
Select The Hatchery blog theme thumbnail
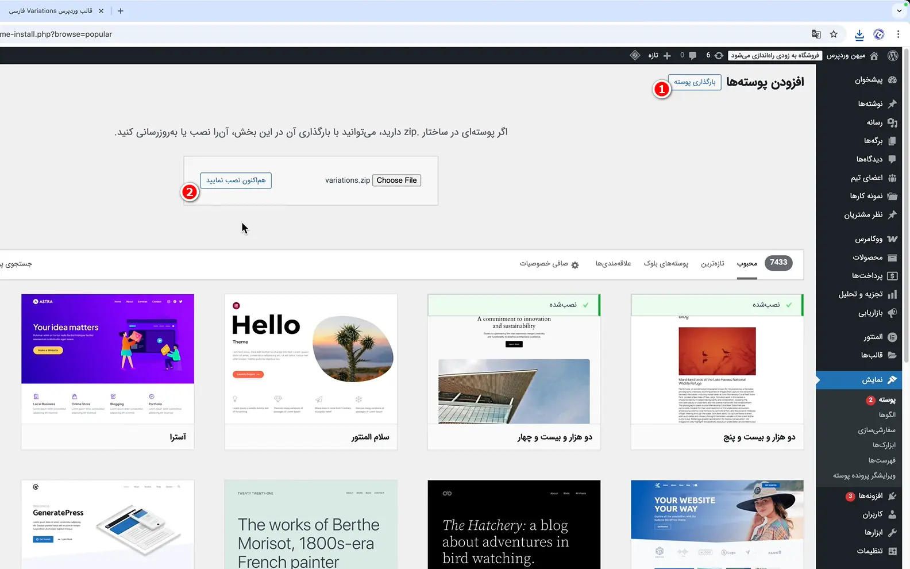click(x=514, y=525)
